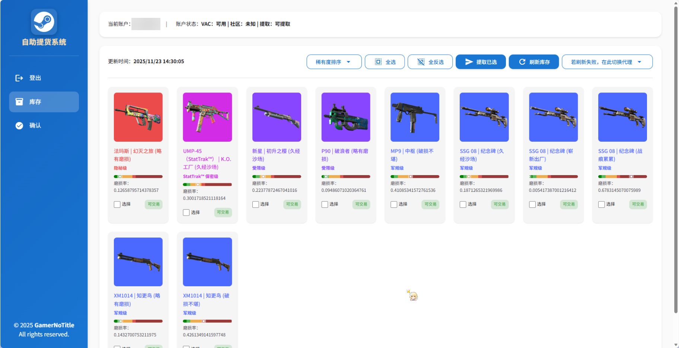This screenshot has height=348, width=679.
Task: Tick the checkbox for 法玛斯 幻灭之旅
Action: [117, 204]
